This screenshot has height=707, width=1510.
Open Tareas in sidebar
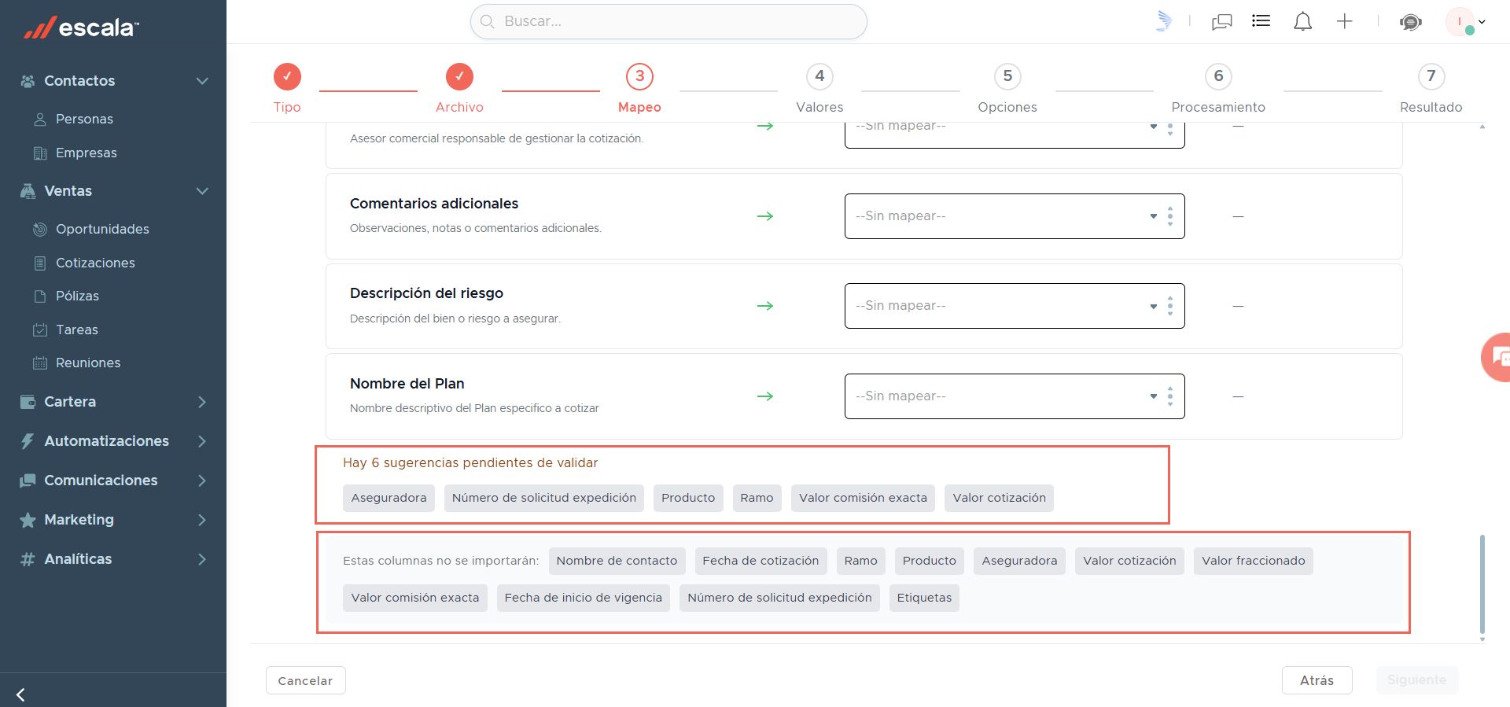click(x=77, y=330)
